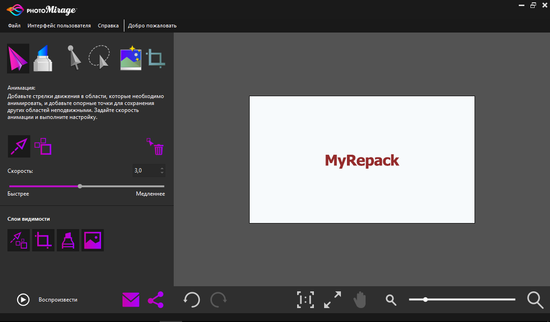Image resolution: width=550 pixels, height=322 pixels.
Task: Choose the Lasso selection tool
Action: tap(99, 57)
